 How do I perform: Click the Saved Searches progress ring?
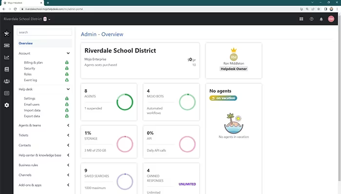[x=125, y=182]
